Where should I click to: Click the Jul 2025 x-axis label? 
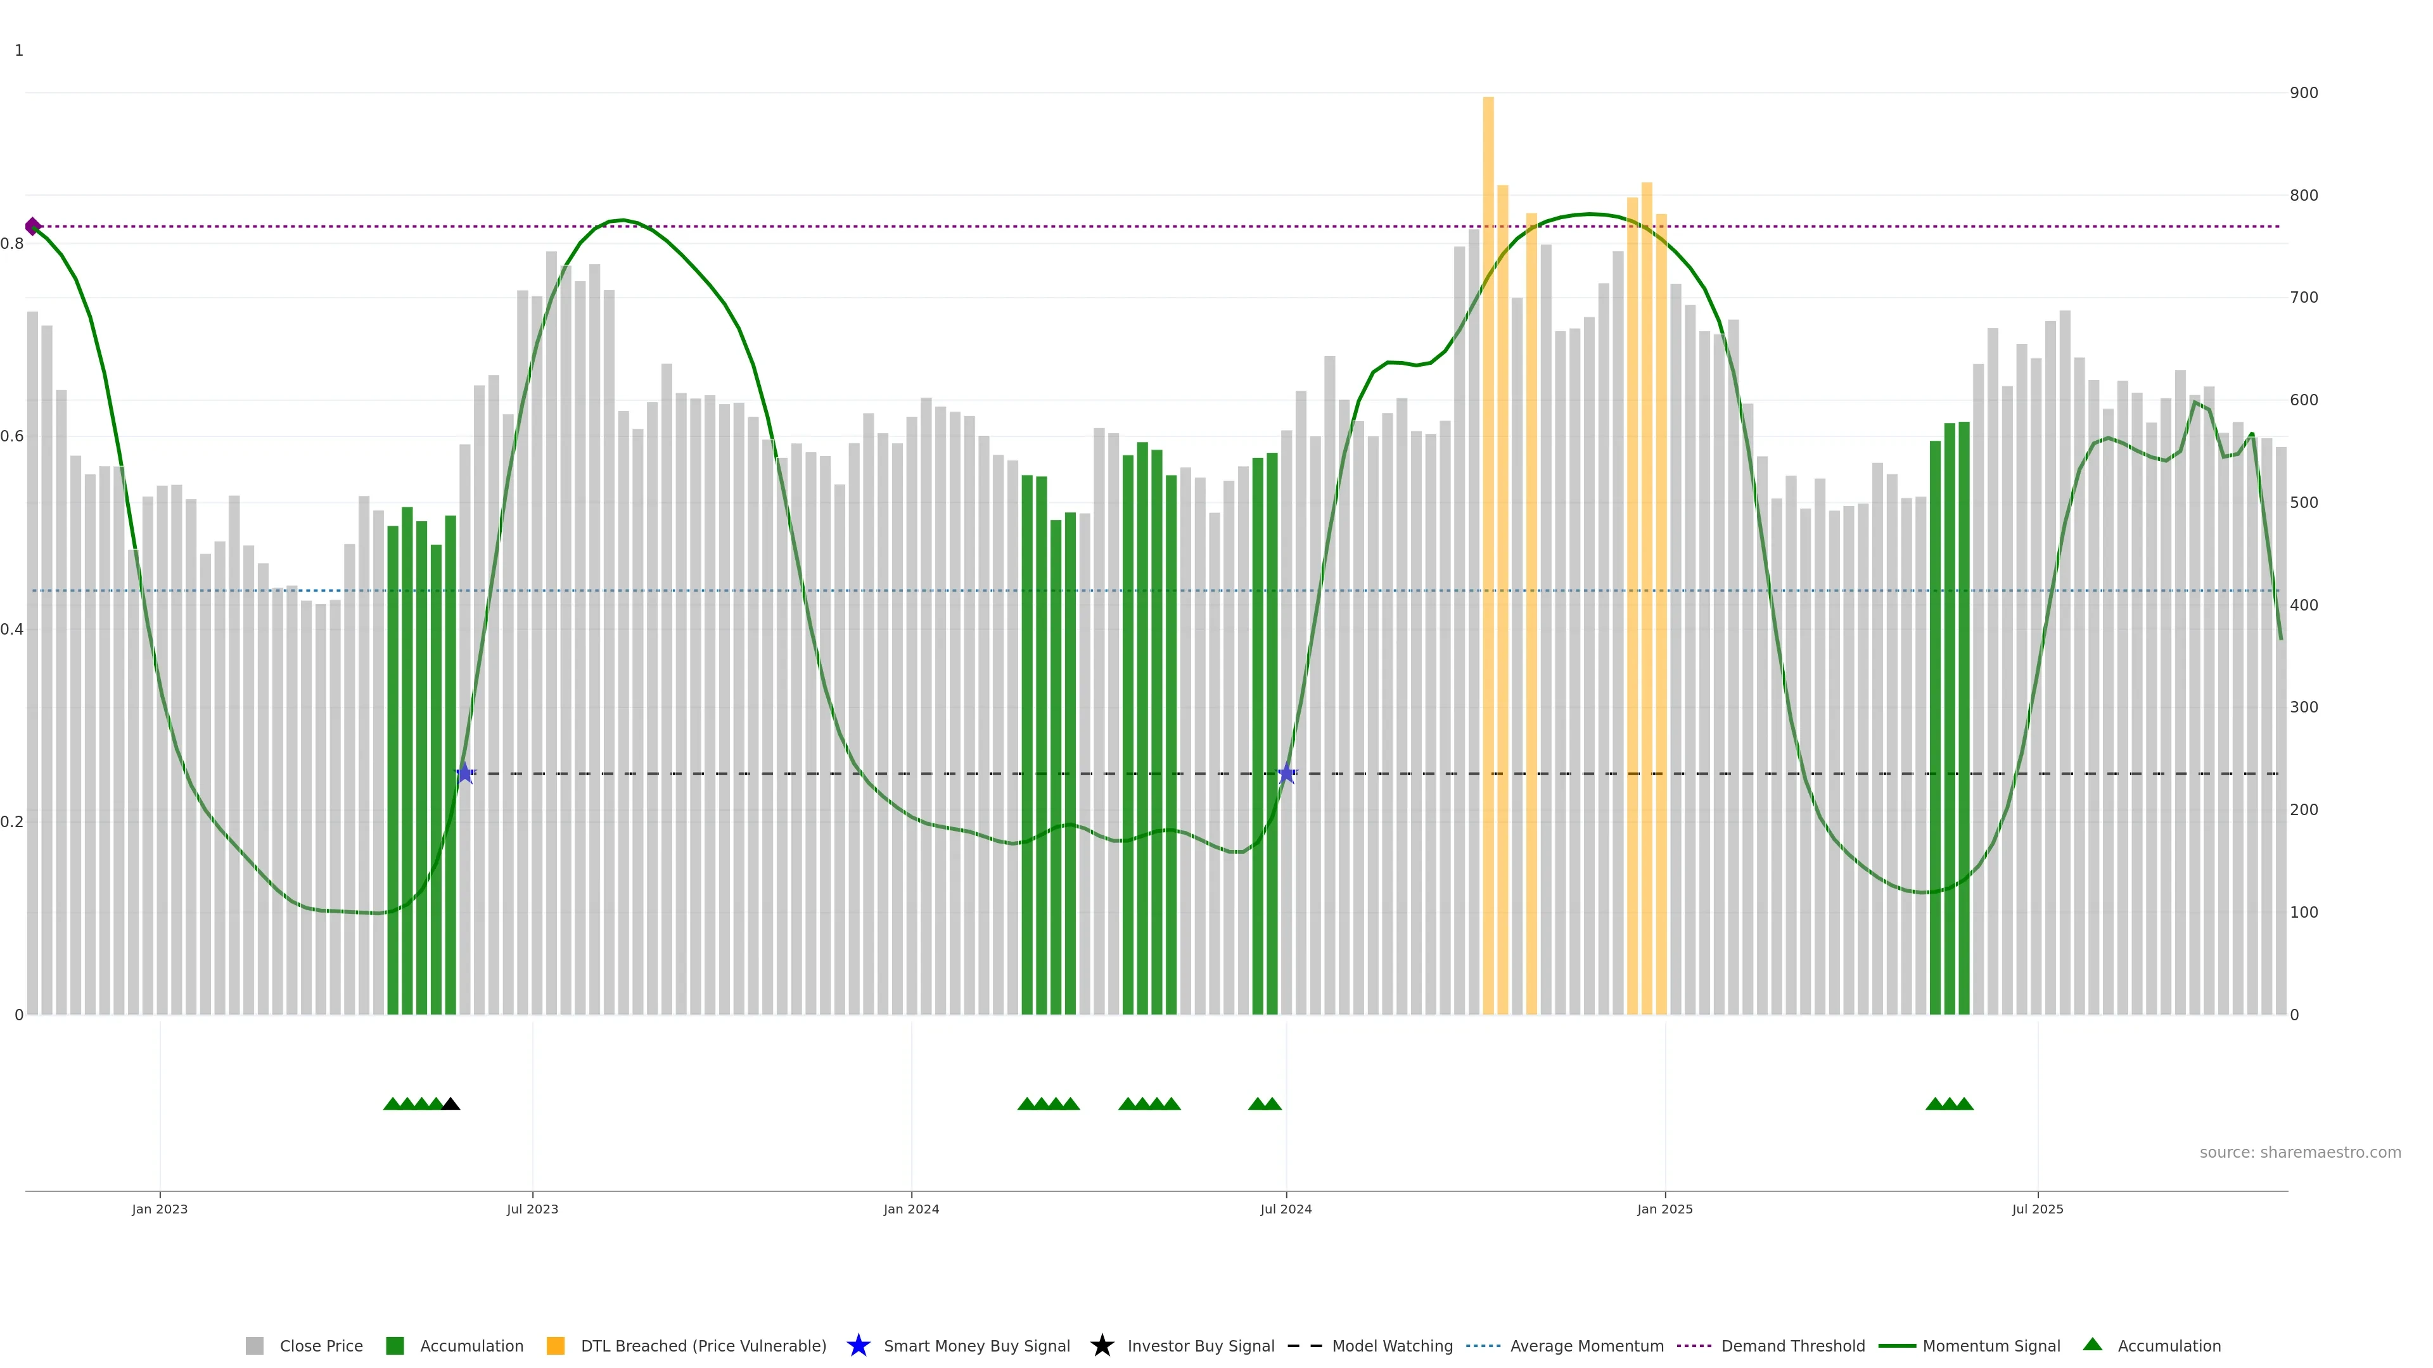pyautogui.click(x=2037, y=1208)
